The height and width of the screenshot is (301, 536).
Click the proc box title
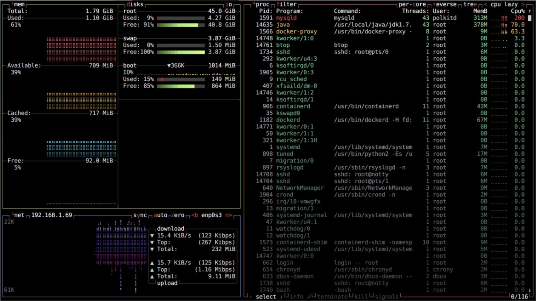pos(261,4)
